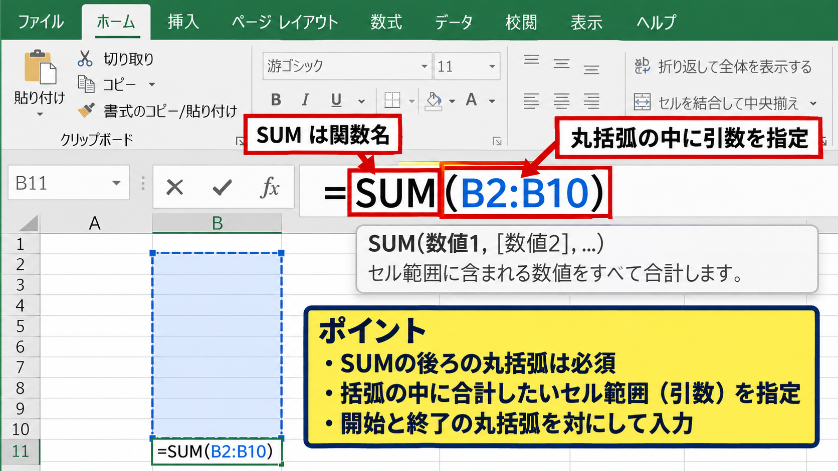Click the Wrap Text button
This screenshot has width=838, height=471.
(x=723, y=67)
